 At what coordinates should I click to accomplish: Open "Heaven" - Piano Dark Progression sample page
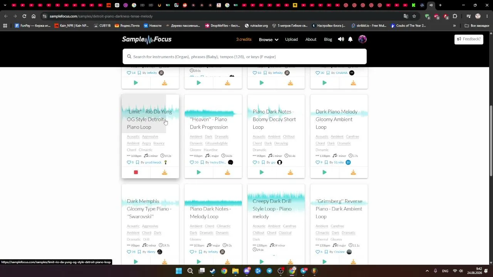tap(209, 123)
